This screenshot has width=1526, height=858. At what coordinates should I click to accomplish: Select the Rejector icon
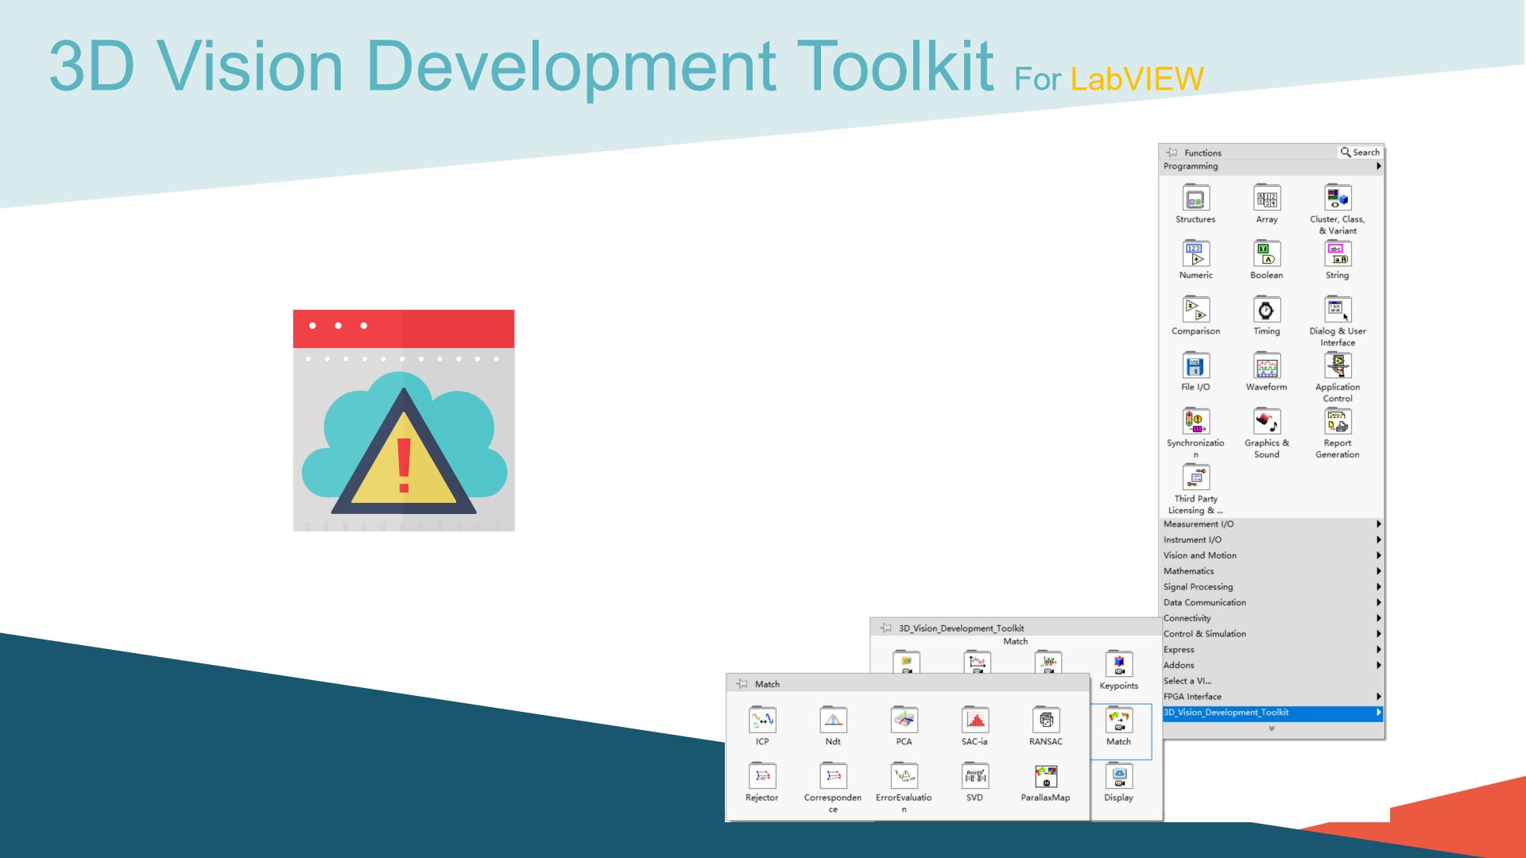761,777
